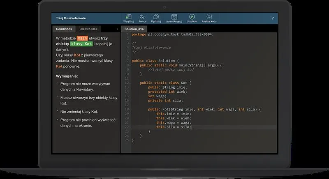Fold the Solution class at line 7
Viewport: 329px width, 179px height.
pos(130,61)
